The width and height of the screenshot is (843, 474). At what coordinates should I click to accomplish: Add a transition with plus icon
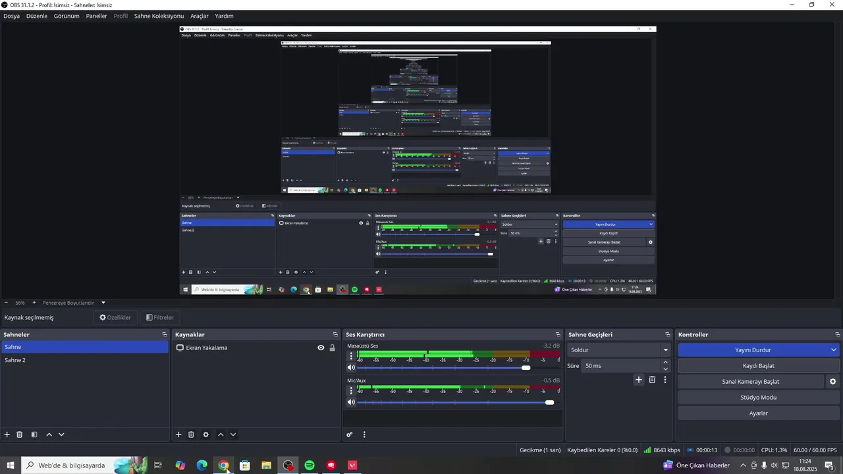[x=638, y=380]
